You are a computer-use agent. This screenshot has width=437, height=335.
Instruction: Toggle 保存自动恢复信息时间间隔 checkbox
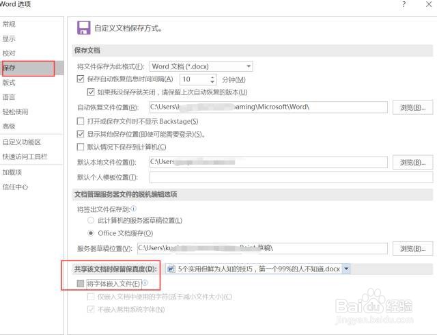81,79
